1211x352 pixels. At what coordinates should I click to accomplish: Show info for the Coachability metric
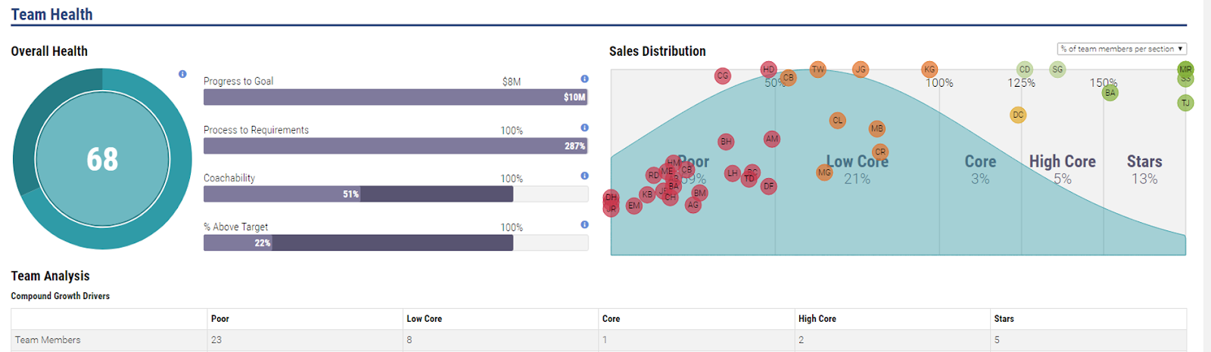(584, 176)
